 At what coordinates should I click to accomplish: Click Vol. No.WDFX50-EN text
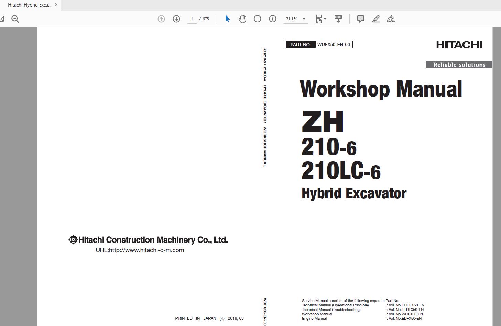tap(406, 314)
